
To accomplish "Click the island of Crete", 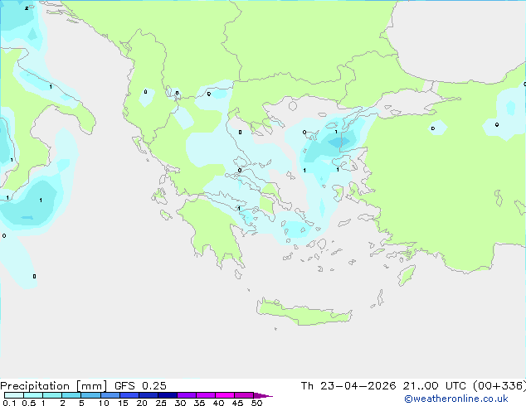I will pos(304,313).
